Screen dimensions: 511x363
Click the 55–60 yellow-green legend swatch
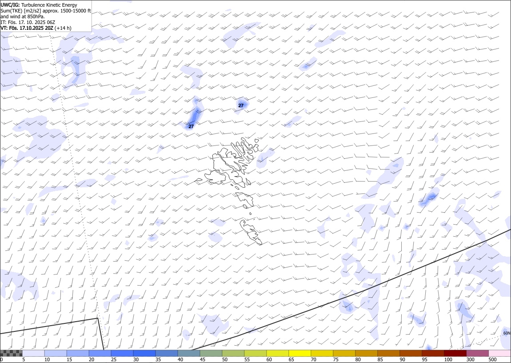pos(255,353)
